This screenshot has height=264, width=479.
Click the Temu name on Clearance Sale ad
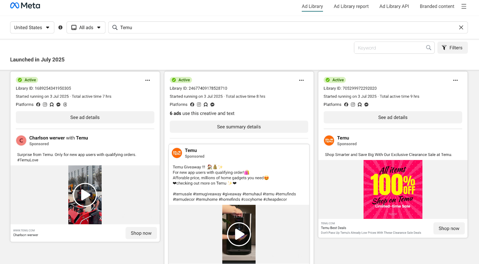pos(343,138)
